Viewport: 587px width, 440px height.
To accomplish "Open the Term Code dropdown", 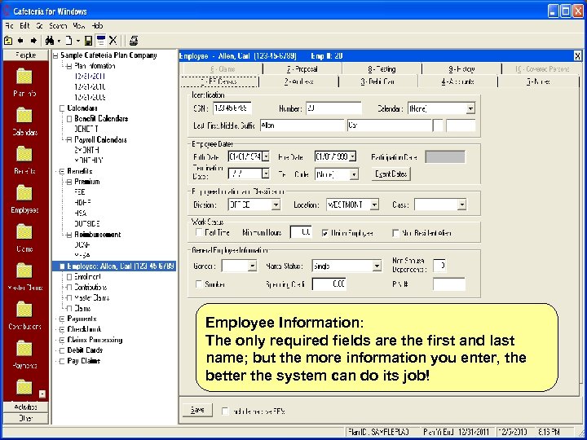I will (x=354, y=174).
